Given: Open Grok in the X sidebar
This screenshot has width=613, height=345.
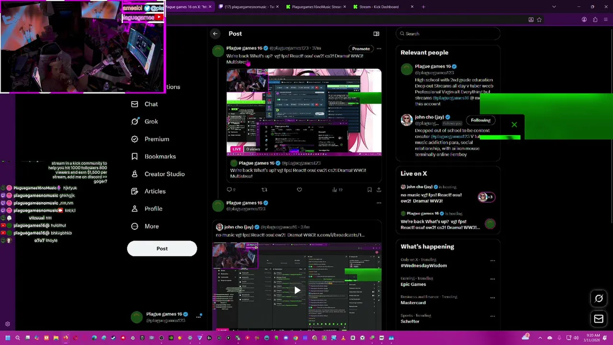Looking at the screenshot, I should click(145, 122).
